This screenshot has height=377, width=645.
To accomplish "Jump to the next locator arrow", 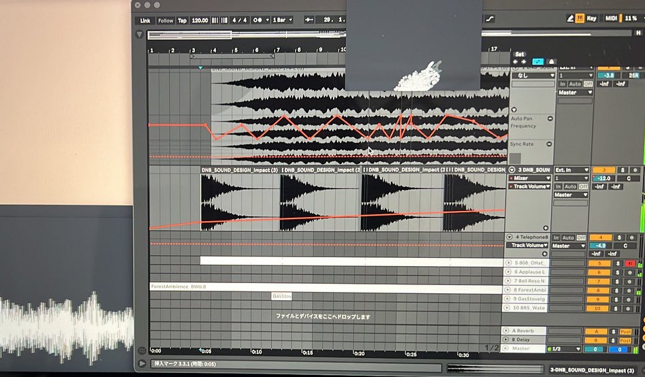I will tap(524, 62).
